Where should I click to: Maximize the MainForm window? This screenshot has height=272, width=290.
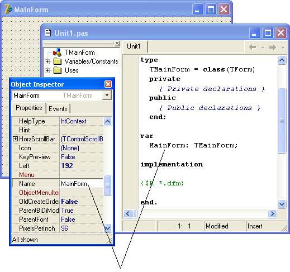(x=211, y=9)
